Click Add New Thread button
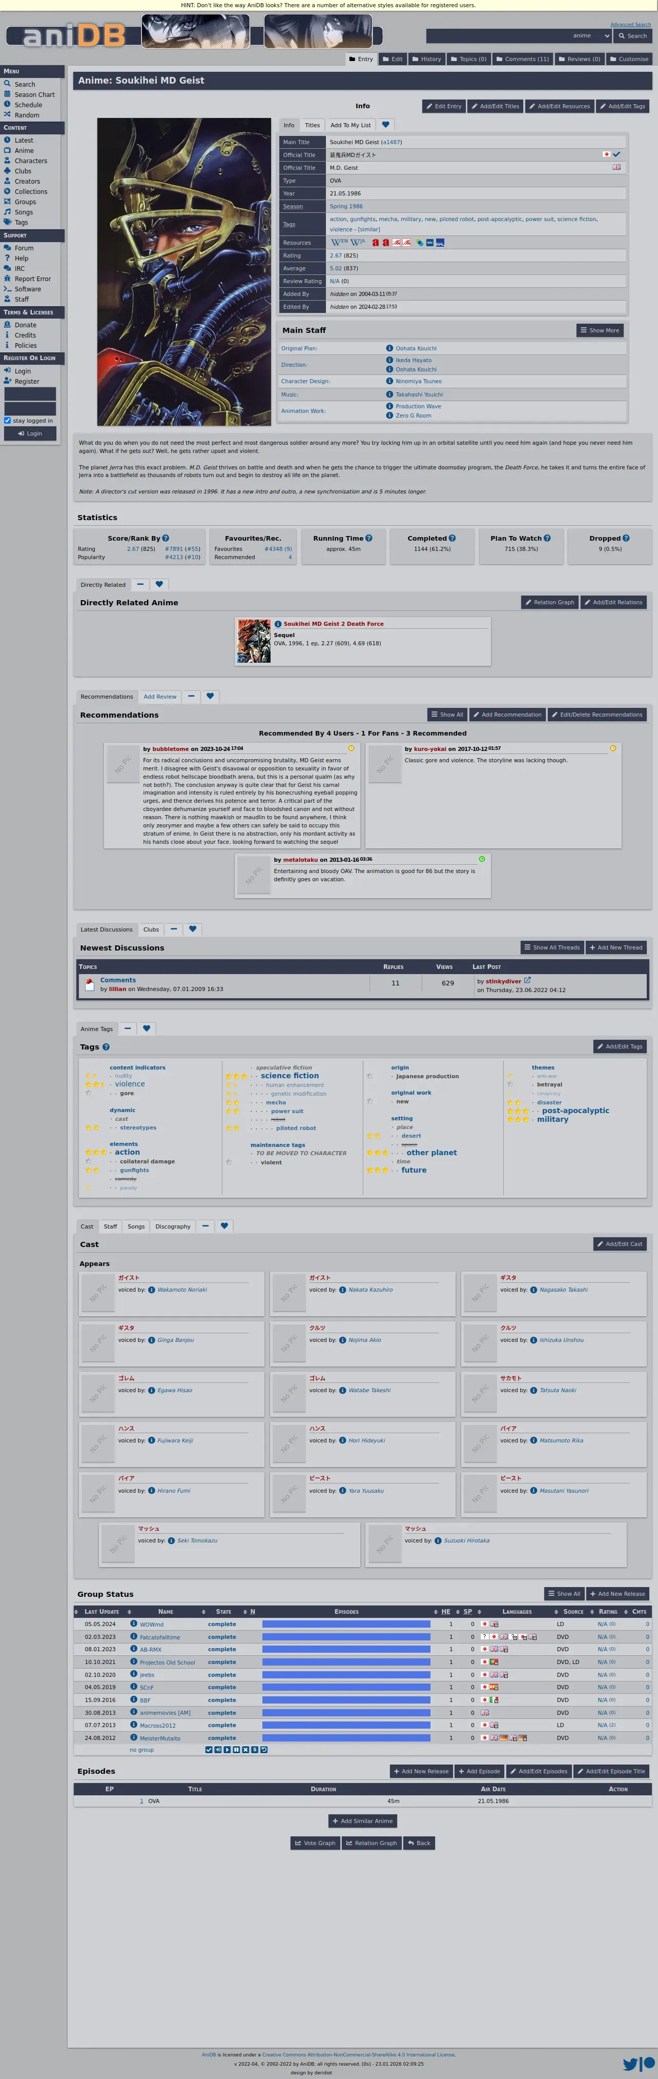 [x=616, y=947]
